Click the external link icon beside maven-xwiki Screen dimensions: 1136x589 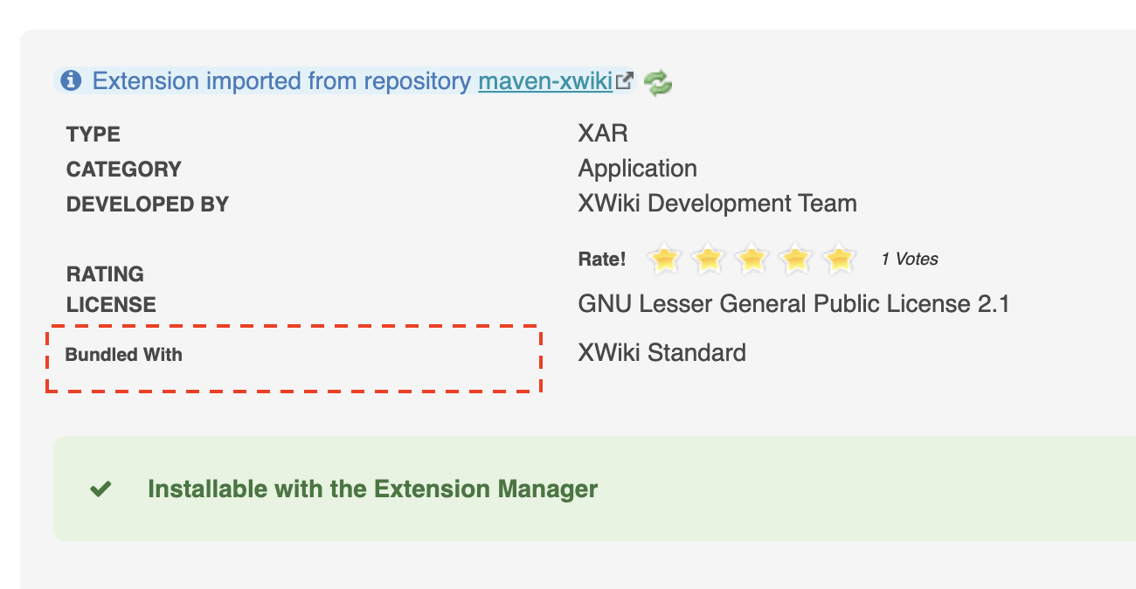(625, 81)
